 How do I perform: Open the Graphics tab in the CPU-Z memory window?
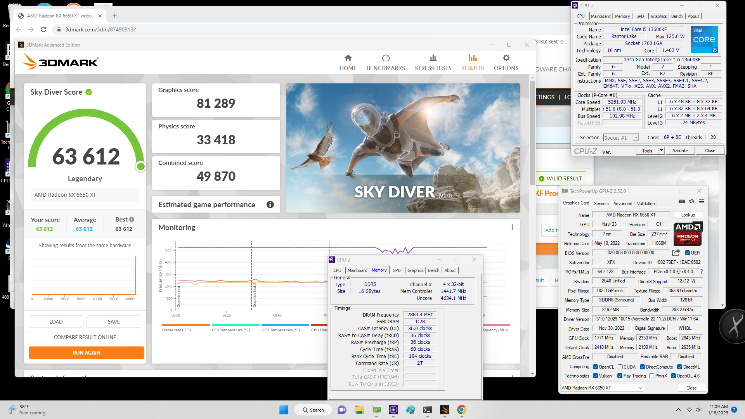point(415,270)
